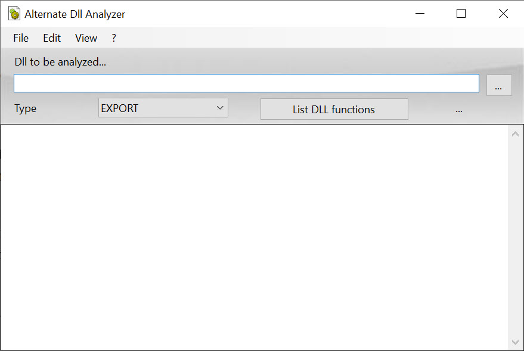Image resolution: width=524 pixels, height=351 pixels.
Task: Click the browse button beside the Dll path field
Action: (x=499, y=85)
